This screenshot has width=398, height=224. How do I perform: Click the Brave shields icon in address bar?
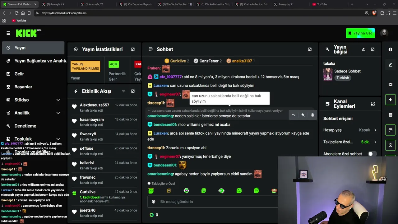click(374, 13)
